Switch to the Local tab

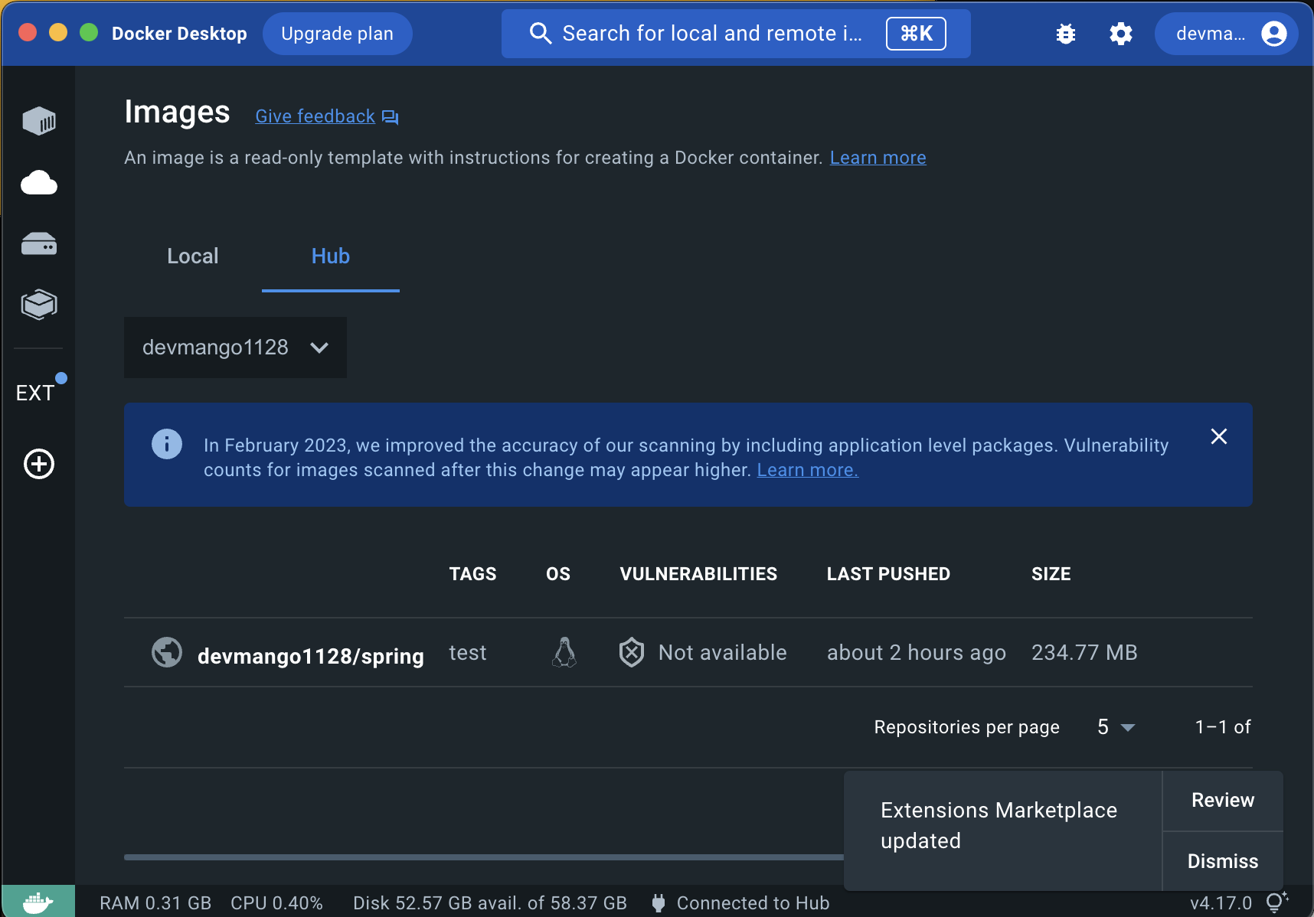[193, 256]
